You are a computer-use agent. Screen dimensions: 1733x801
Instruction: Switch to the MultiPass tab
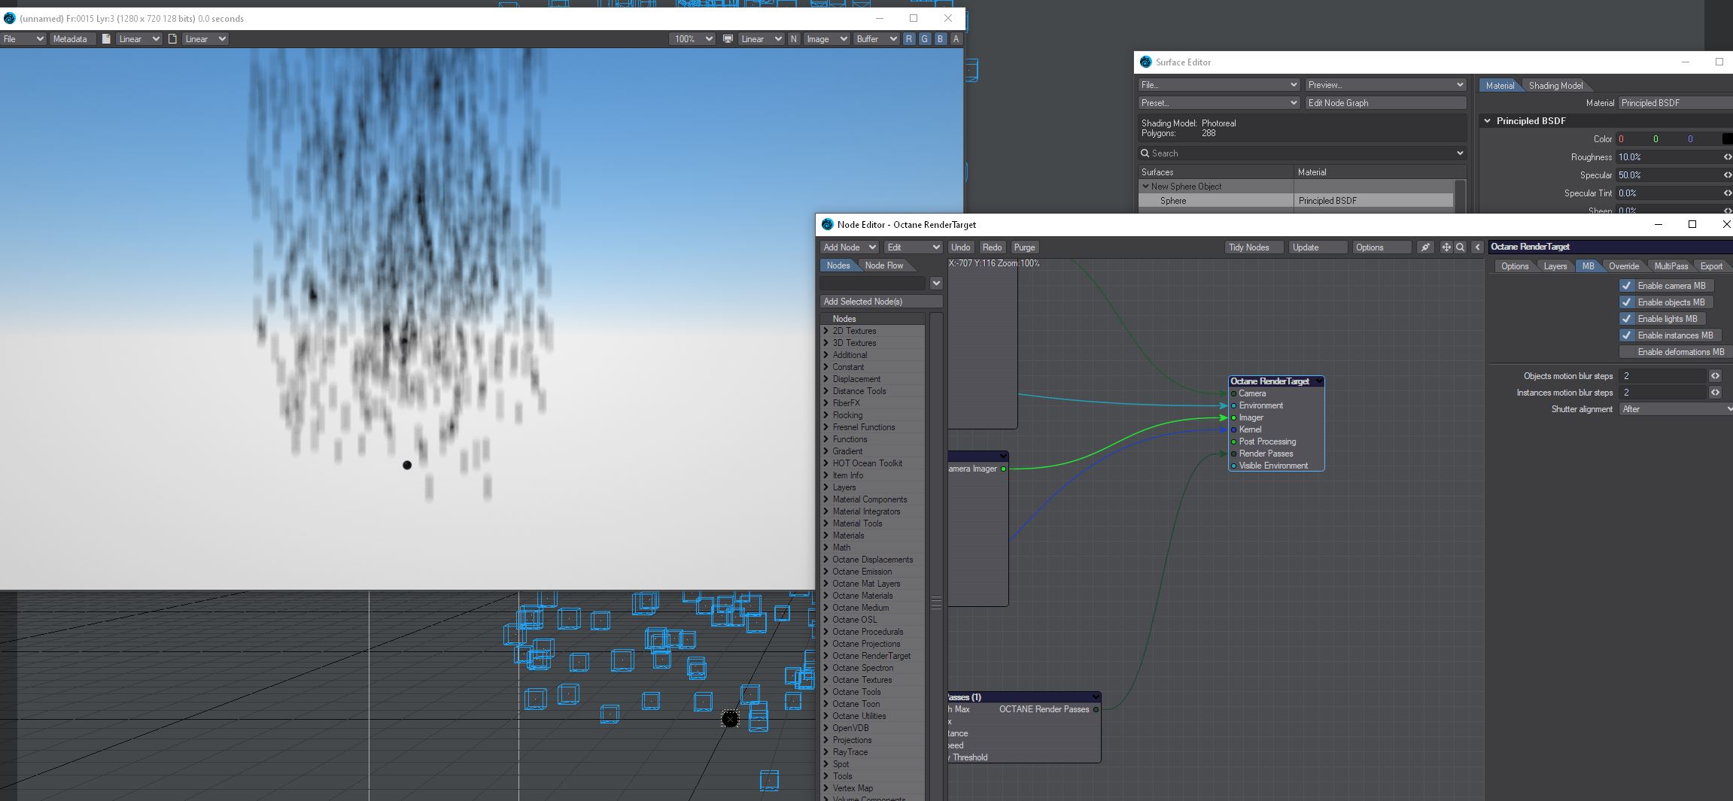click(1671, 266)
